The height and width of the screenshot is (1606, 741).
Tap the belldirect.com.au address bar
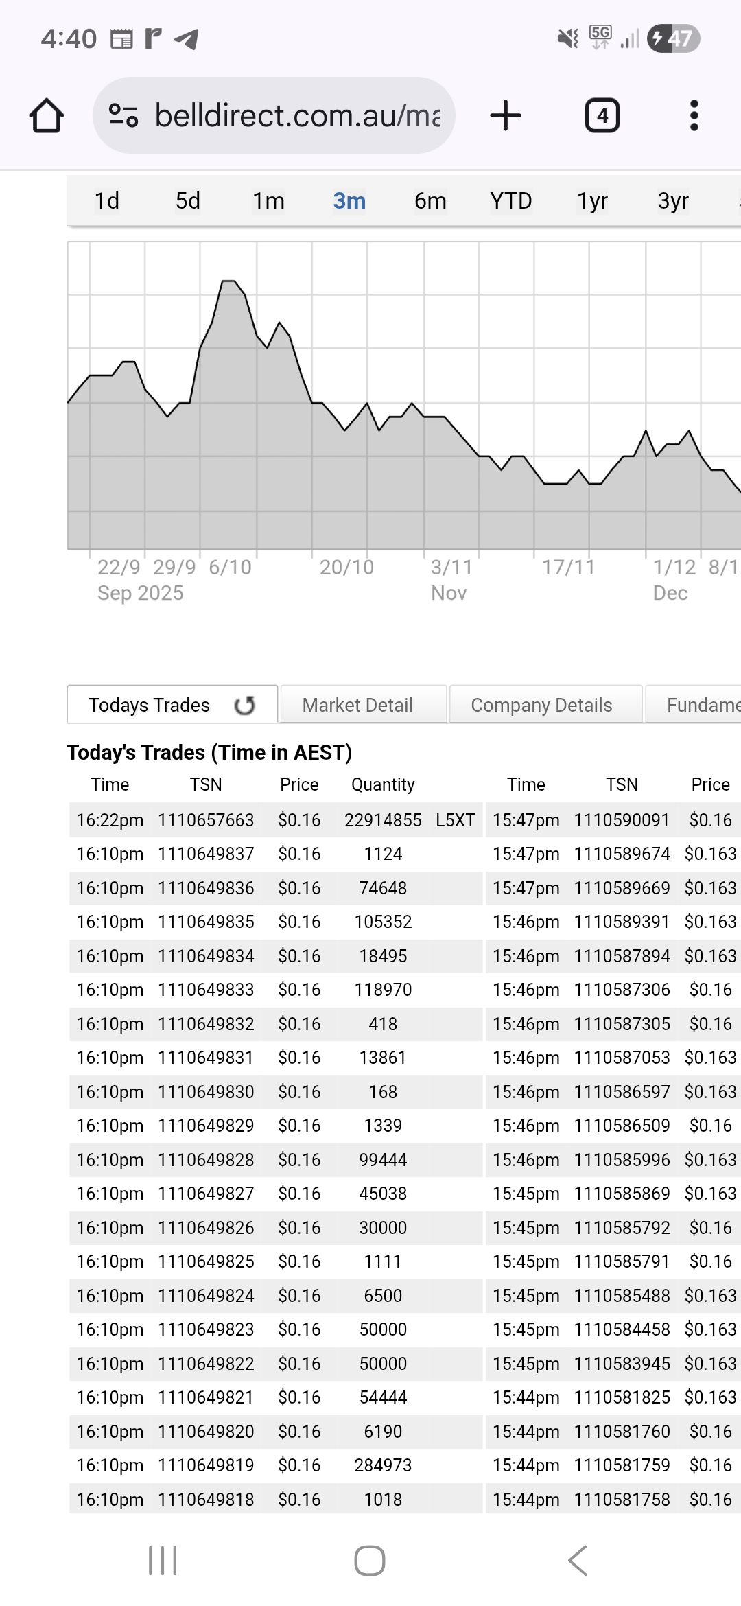[296, 115]
